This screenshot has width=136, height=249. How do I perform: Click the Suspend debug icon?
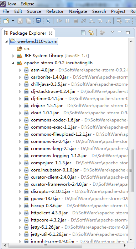coord(67,21)
